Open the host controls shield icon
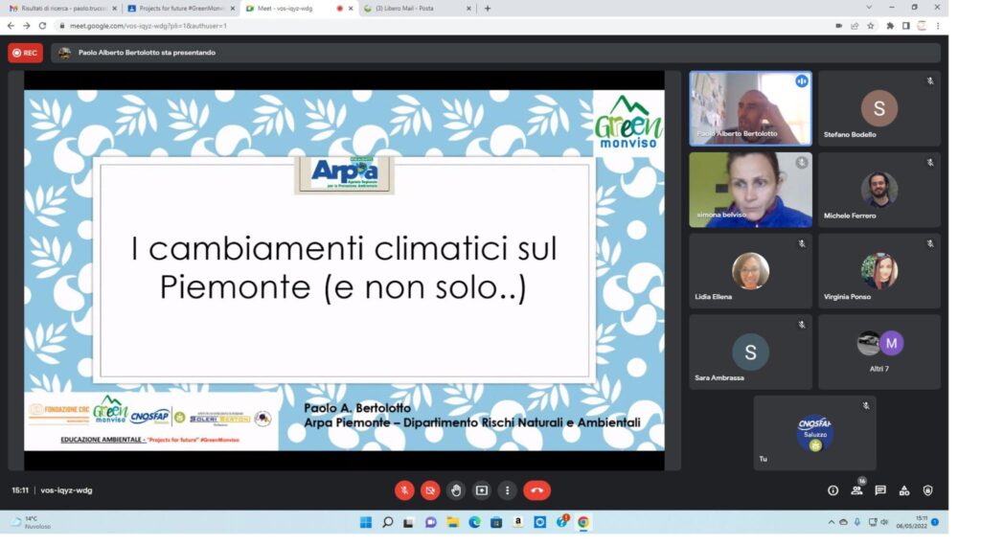The height and width of the screenshot is (546, 981). point(927,490)
